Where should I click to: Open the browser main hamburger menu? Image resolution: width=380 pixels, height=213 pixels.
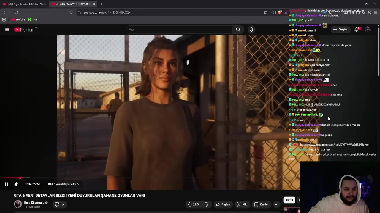(x=376, y=12)
